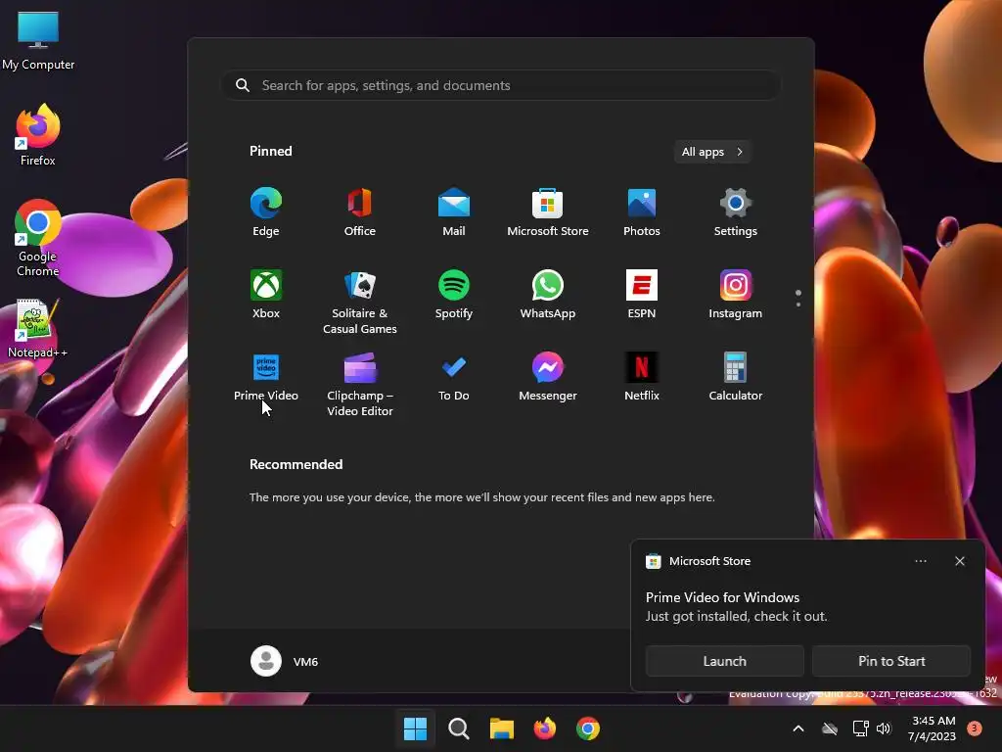Select Notepad++ desktop shortcut
The height and width of the screenshot is (752, 1002).
[x=38, y=329]
